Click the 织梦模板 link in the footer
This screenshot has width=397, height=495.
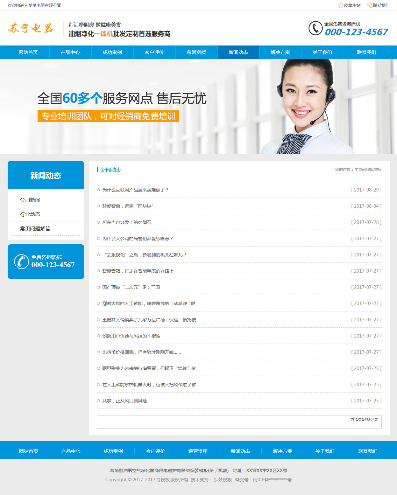(x=223, y=480)
